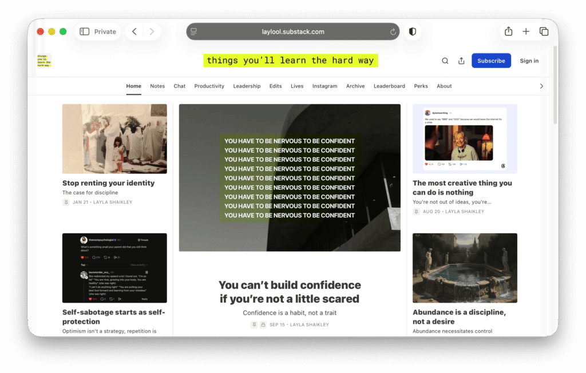Viewport: 586px width, 373px height.
Task: Open the Perks tab
Action: click(x=421, y=86)
